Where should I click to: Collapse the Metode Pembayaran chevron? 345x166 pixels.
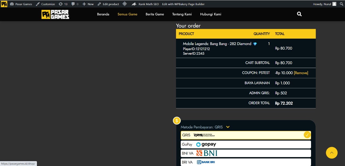(x=228, y=127)
